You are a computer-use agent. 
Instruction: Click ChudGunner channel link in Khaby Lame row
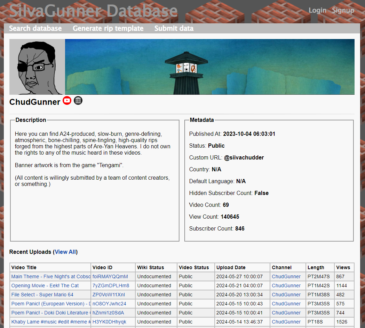coord(286,322)
